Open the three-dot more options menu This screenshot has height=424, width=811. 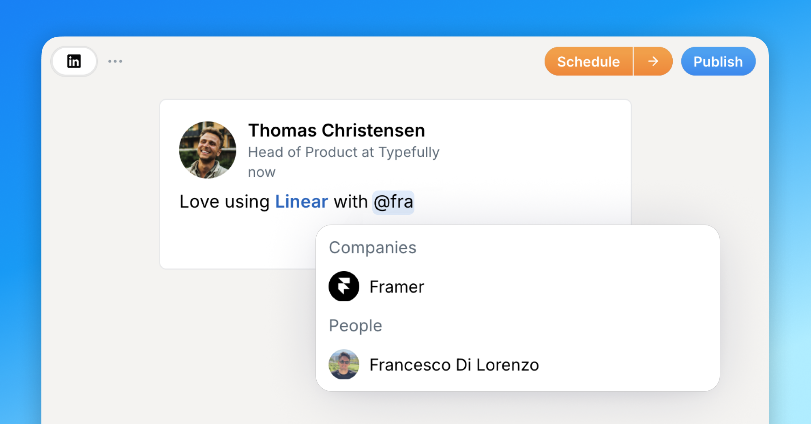[115, 61]
